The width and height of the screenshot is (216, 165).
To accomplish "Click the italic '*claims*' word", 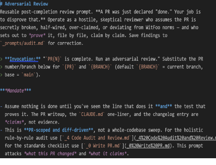I will [x=14, y=122].
